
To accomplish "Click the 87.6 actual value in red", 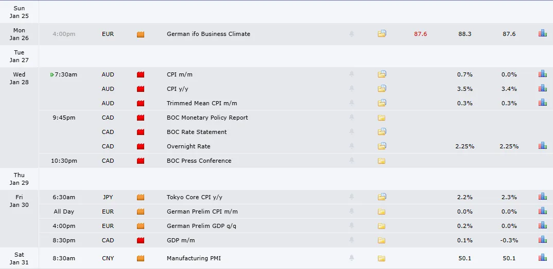I will click(420, 34).
